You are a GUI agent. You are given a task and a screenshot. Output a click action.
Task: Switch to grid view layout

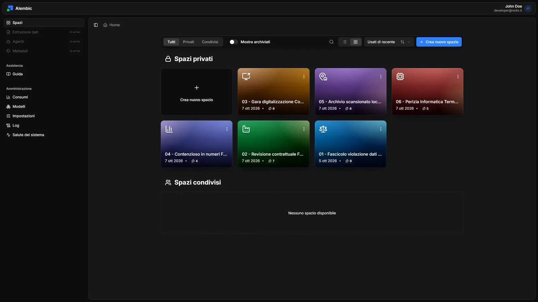tap(355, 42)
